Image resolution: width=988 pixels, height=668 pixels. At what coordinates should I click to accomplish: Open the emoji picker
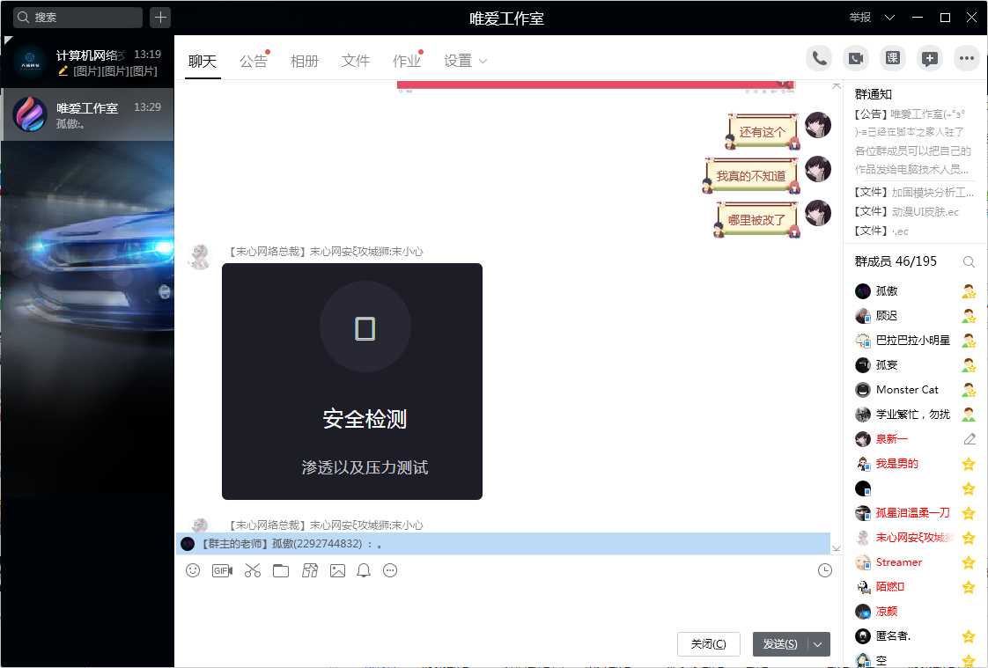(x=193, y=570)
